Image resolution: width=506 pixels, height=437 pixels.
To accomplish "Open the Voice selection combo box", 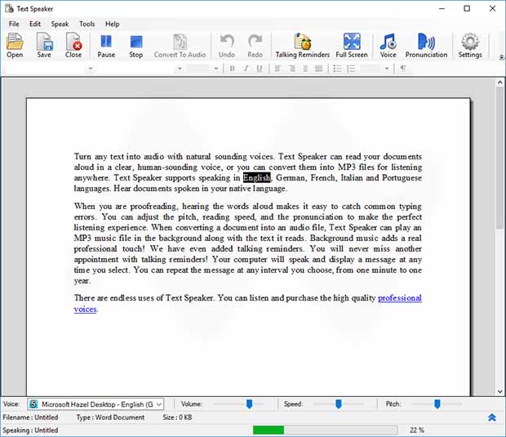I will point(95,404).
